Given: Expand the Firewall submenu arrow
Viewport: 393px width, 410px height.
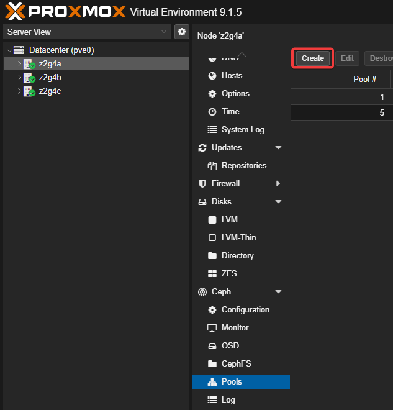Looking at the screenshot, I should pos(278,183).
